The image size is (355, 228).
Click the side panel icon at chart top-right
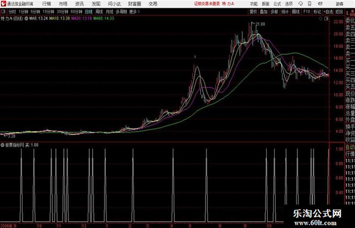(326, 19)
